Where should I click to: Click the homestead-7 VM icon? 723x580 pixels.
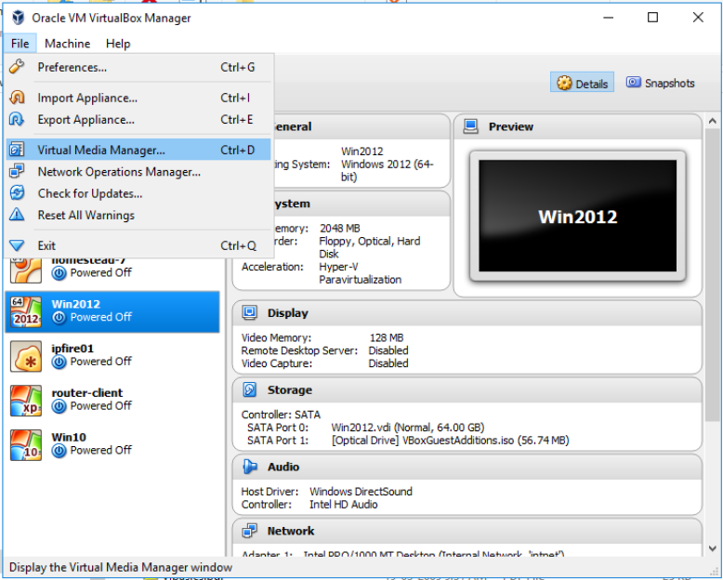(x=26, y=270)
